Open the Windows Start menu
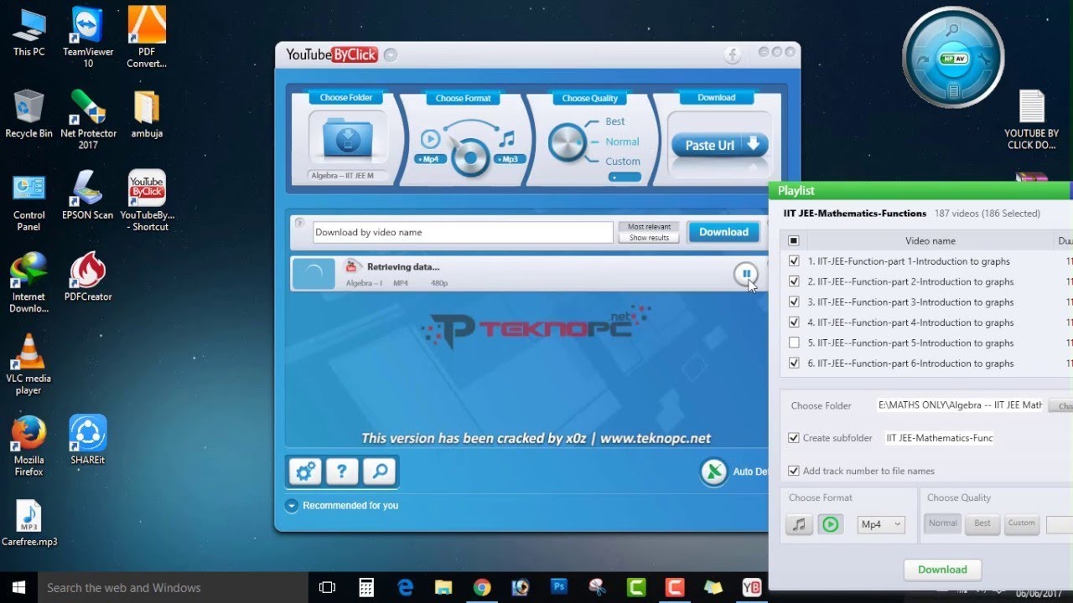 [x=18, y=588]
